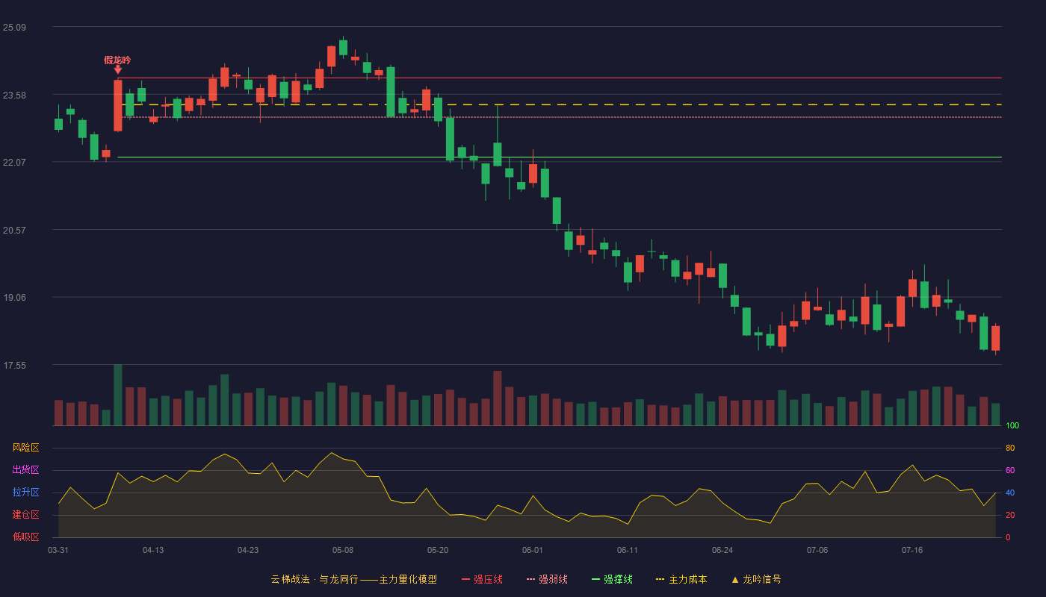Click the 23.58 price axis label
The height and width of the screenshot is (597, 1046).
coord(14,96)
